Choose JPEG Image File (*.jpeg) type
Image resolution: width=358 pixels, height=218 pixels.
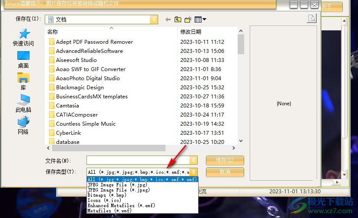pos(142,190)
